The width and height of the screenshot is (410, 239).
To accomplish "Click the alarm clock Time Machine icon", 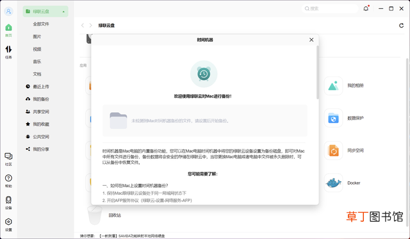I will point(204,74).
